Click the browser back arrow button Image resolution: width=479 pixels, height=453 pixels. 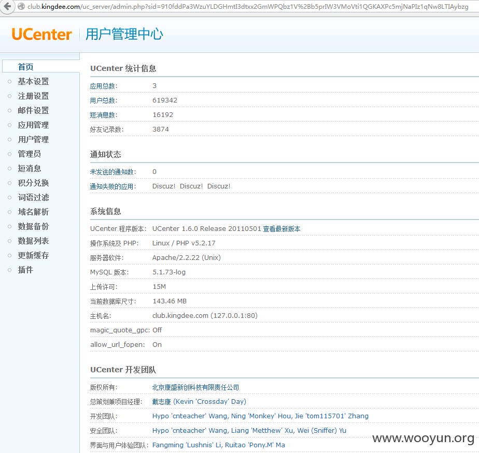pyautogui.click(x=7, y=6)
